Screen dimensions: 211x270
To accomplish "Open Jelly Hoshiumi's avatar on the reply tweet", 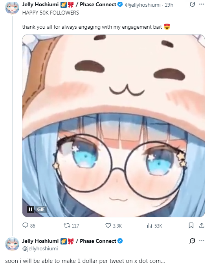I will click(12, 244).
